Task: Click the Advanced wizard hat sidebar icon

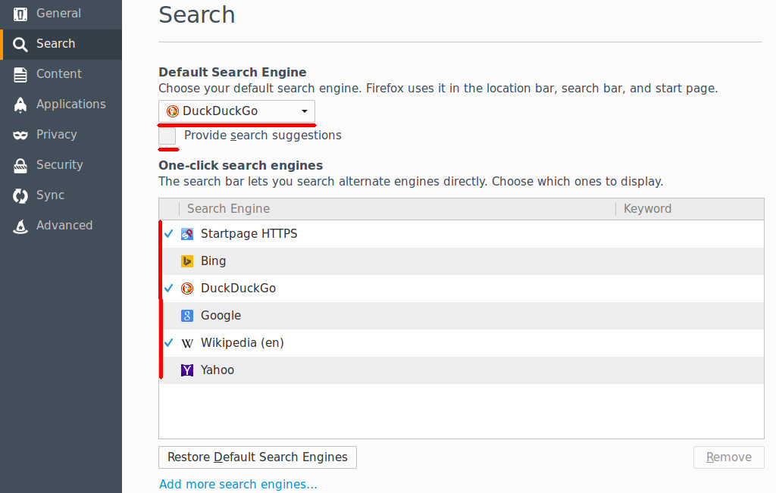Action: coord(20,226)
